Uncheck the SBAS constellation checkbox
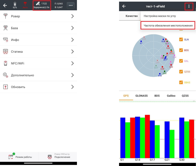Screen dimensions: 196x166 pyautogui.click(x=181, y=82)
